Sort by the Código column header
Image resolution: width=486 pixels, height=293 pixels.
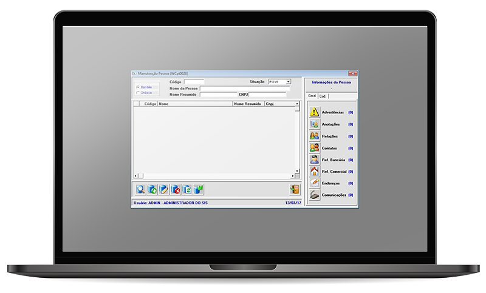pos(148,104)
